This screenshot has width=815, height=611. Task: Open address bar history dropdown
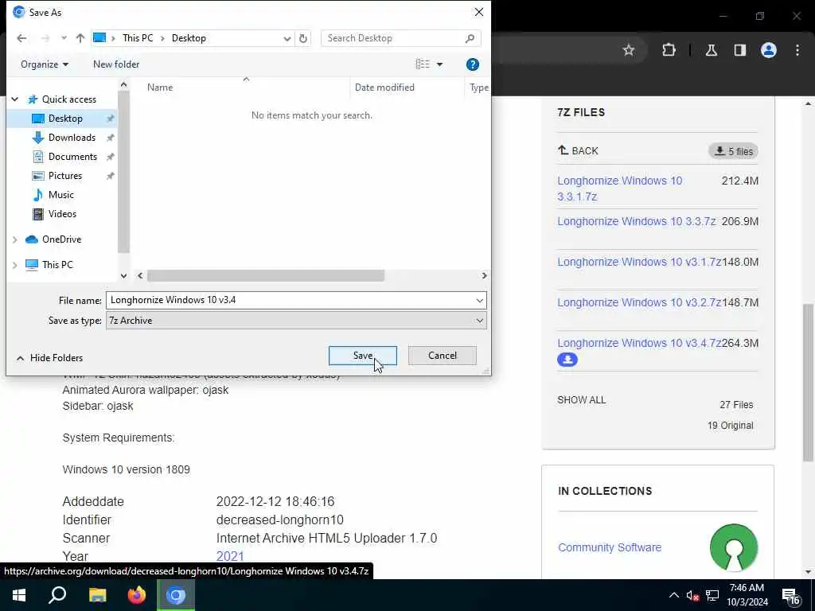pos(287,38)
